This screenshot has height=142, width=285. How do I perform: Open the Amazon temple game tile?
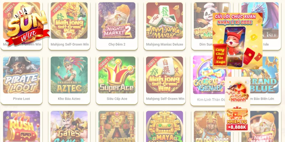[x=117, y=126]
